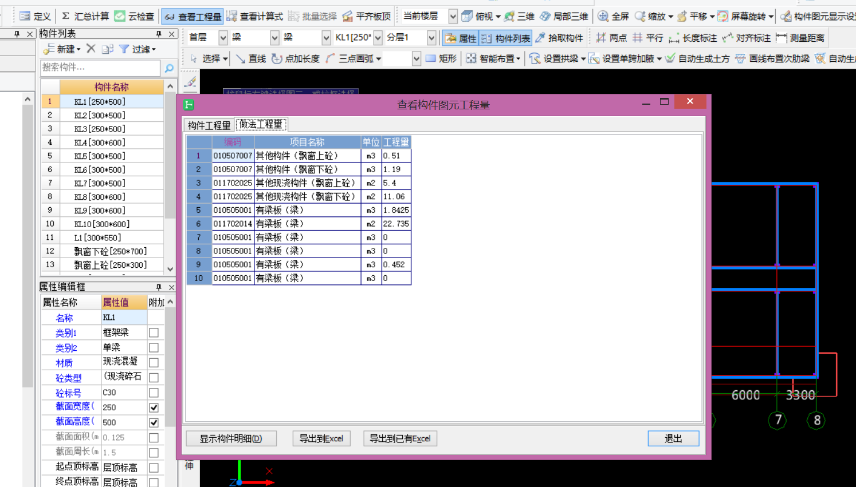Image resolution: width=856 pixels, height=487 pixels.
Task: Select 对齐标注 aligned dimension tool
Action: point(746,38)
